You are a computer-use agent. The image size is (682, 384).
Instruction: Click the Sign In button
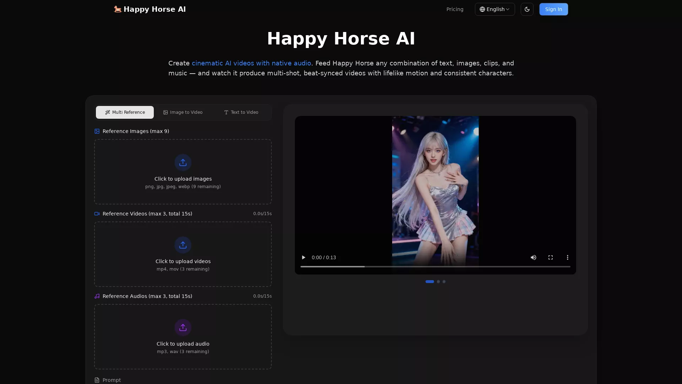tap(553, 9)
